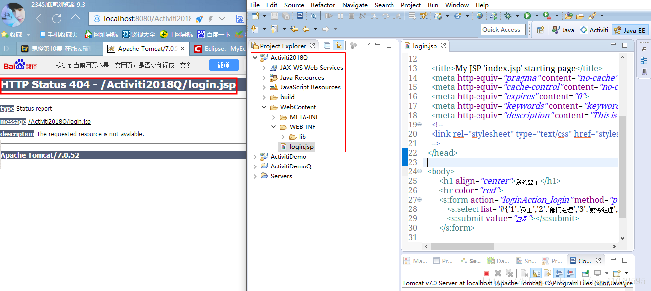This screenshot has height=291, width=651.
Task: Click the green Run button in Eclipse toolbar
Action: pyautogui.click(x=527, y=16)
